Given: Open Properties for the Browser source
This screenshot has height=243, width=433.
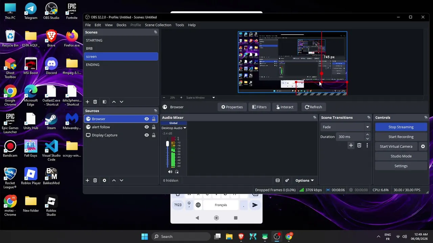Looking at the screenshot, I should [x=232, y=107].
